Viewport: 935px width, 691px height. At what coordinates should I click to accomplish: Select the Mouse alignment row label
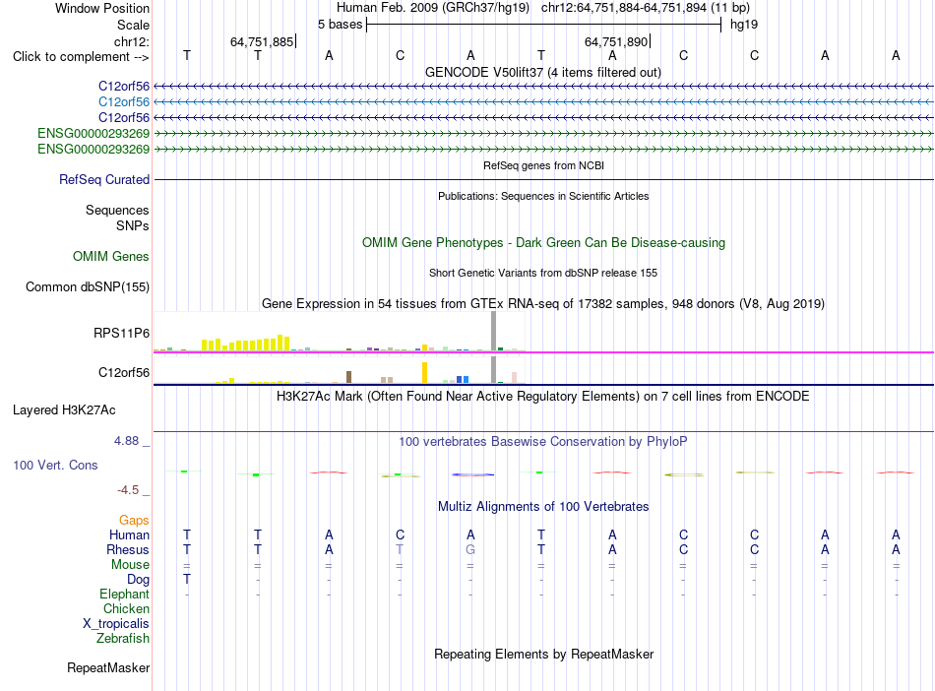[130, 565]
